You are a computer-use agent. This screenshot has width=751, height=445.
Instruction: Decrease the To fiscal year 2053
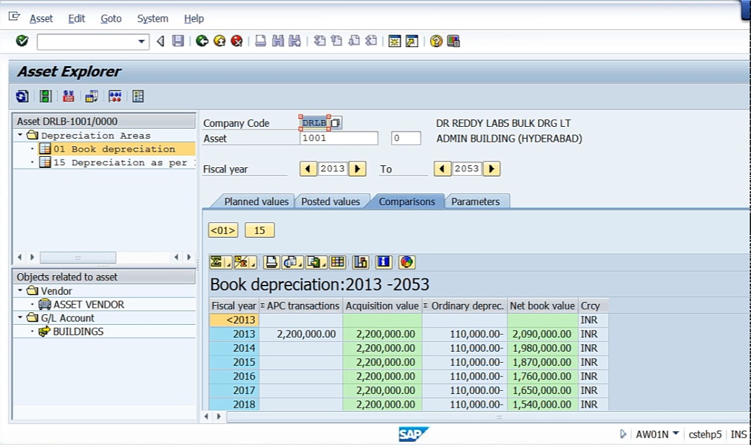point(442,169)
